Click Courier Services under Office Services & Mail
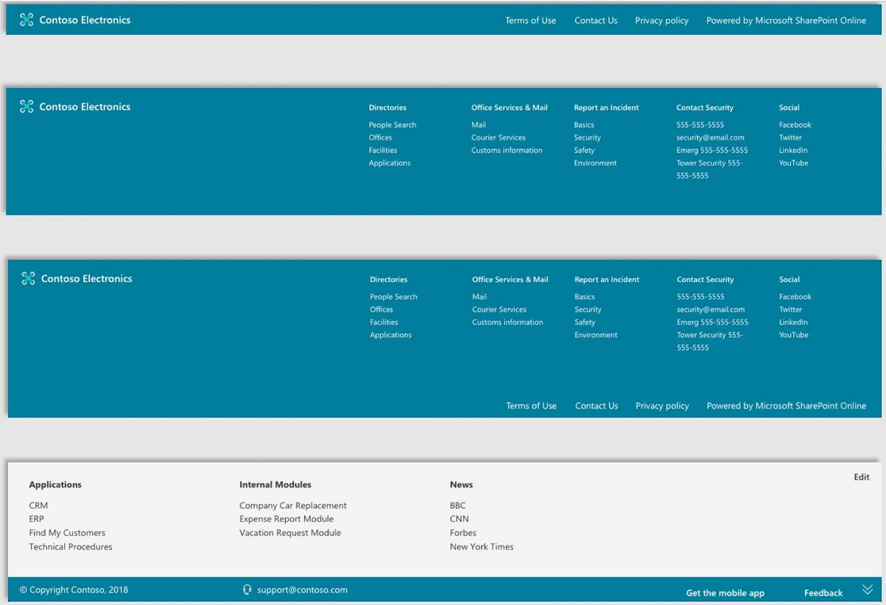Viewport: 886px width, 605px height. pyautogui.click(x=498, y=137)
